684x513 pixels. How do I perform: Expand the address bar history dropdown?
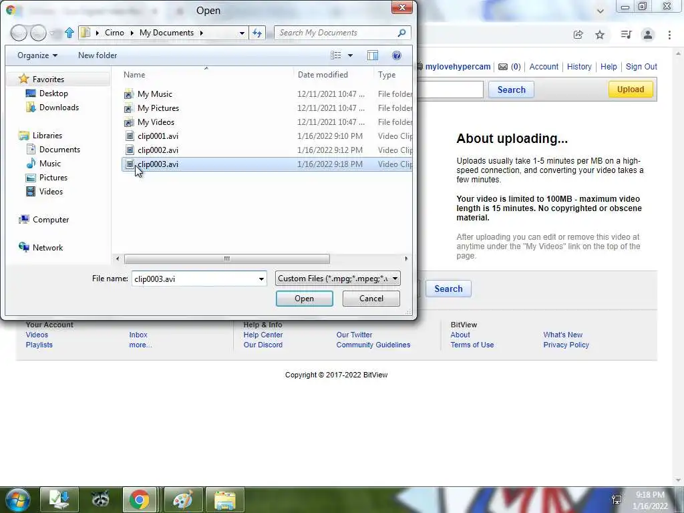(242, 33)
